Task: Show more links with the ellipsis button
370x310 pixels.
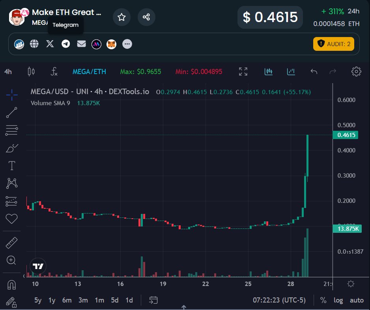Action: pos(127,44)
